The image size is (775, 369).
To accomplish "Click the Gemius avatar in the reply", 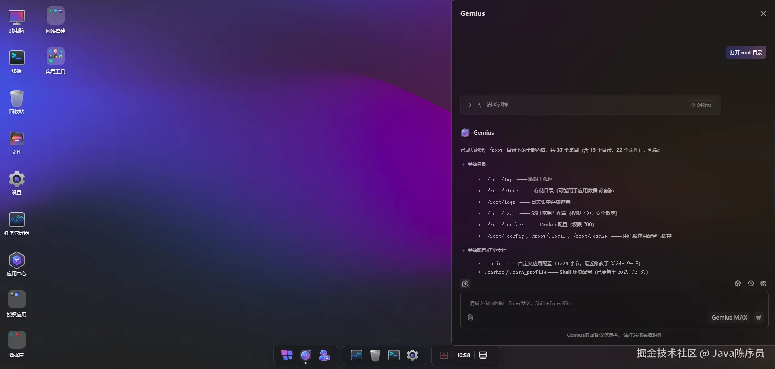I will click(x=465, y=133).
